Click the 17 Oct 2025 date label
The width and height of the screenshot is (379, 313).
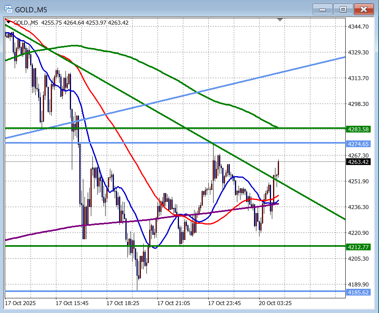pos(21,303)
